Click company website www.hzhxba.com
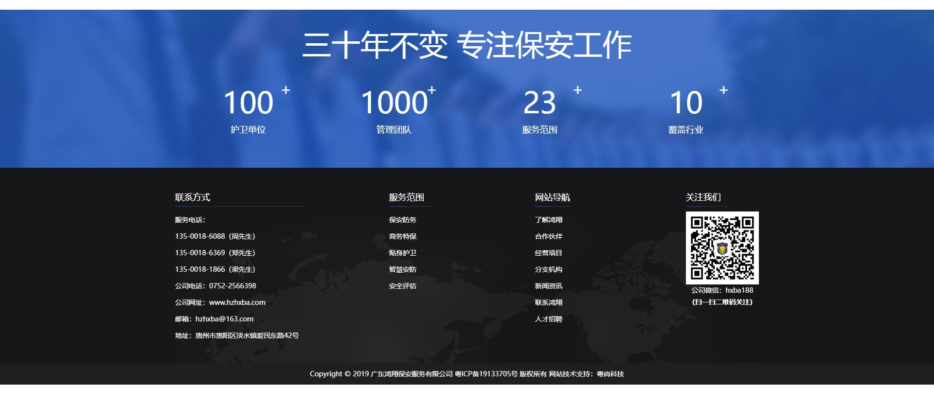The width and height of the screenshot is (934, 406). [237, 302]
